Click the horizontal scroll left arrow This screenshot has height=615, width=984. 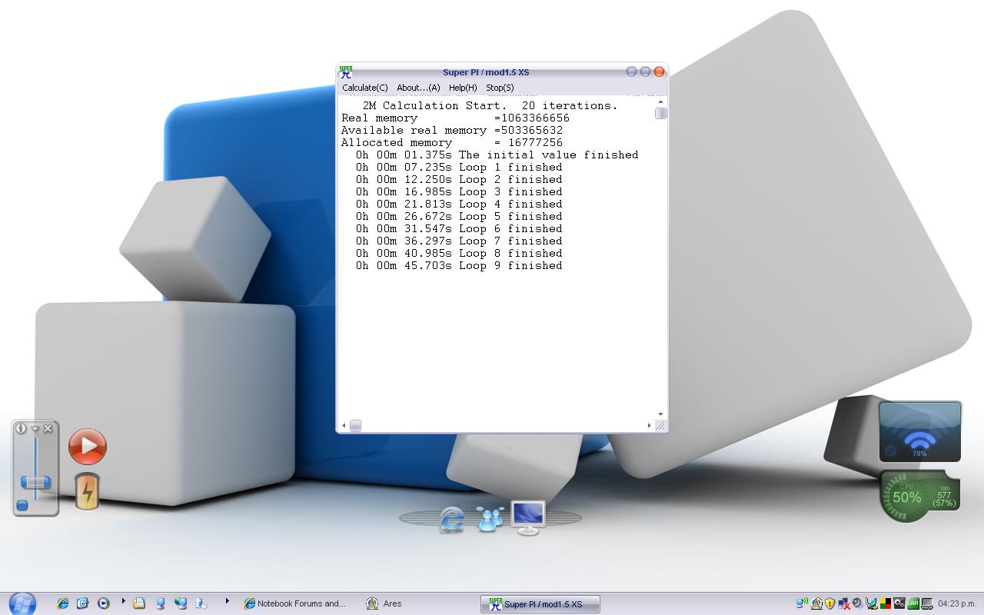[x=344, y=425]
